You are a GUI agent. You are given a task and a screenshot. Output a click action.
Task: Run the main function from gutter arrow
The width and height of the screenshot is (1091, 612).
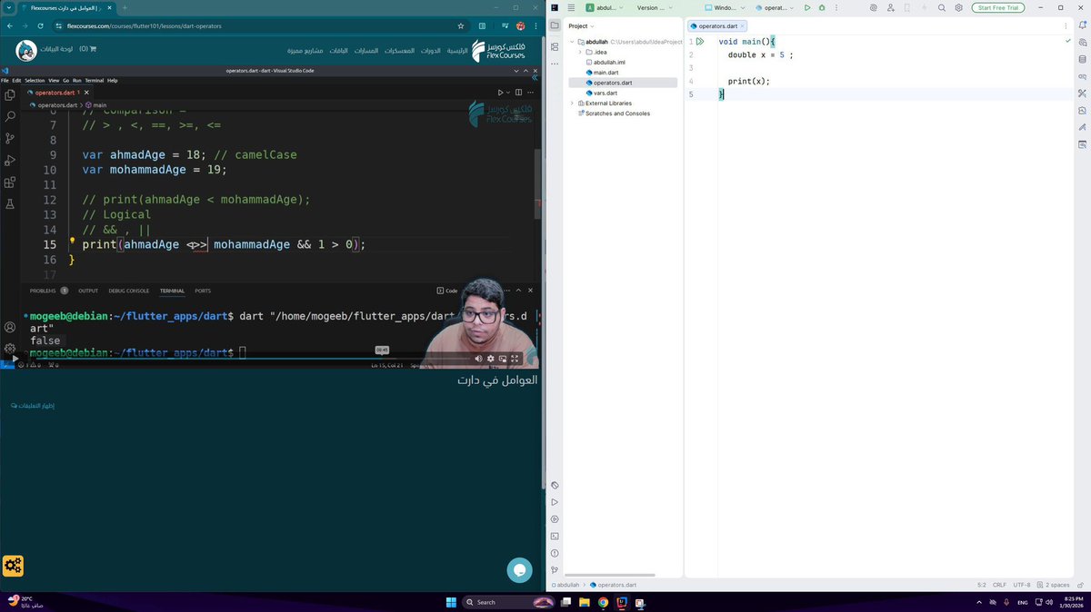pos(700,42)
